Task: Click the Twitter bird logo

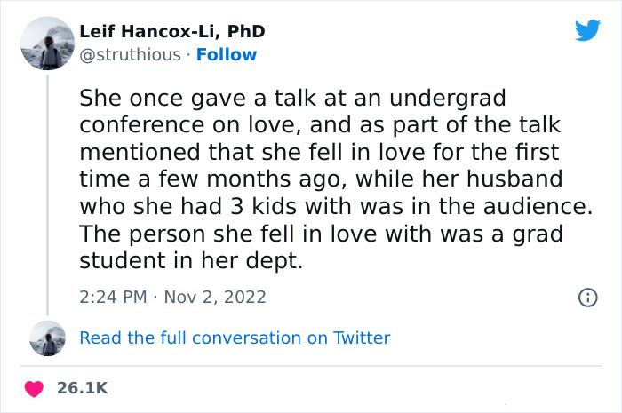Action: coord(586,30)
